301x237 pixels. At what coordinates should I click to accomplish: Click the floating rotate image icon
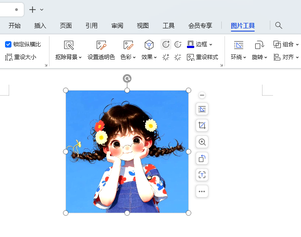[202, 158]
